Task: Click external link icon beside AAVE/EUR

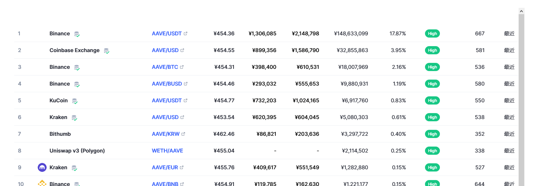Action: (182, 167)
